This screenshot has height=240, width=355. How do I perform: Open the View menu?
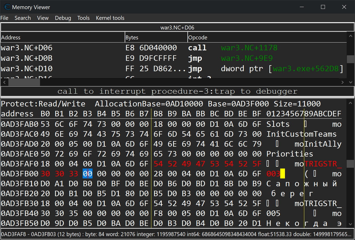43,18
